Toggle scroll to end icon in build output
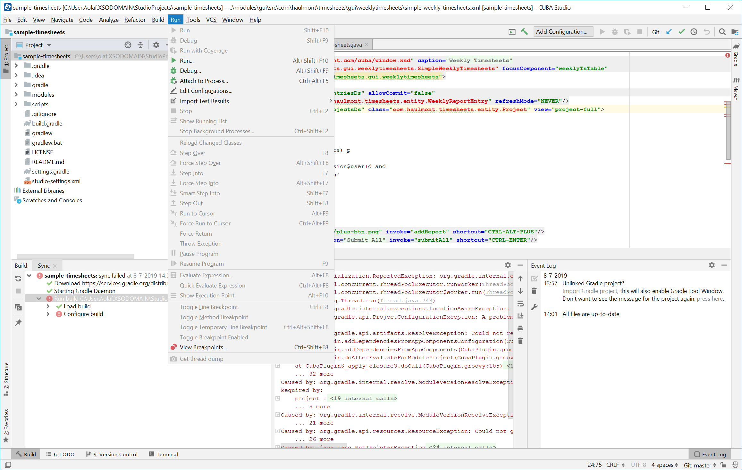Screen dimensions: 742x470 point(520,316)
